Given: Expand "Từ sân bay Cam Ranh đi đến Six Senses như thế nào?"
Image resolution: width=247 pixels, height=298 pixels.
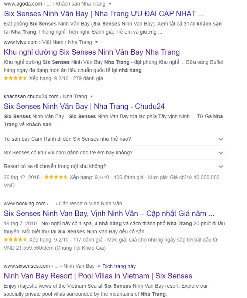Looking at the screenshot, I should 111,139.
